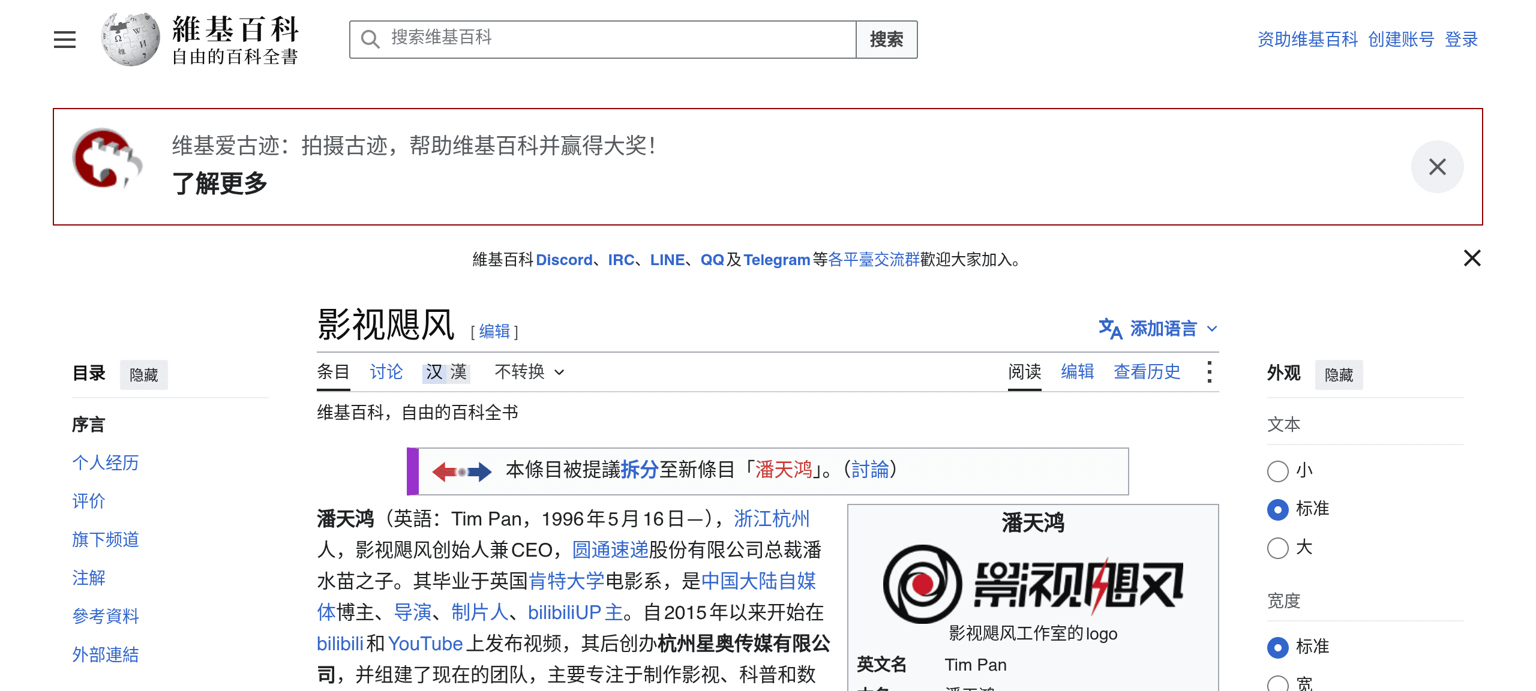Click the 创建账号 link
Screen dimensions: 1536x691
click(1401, 40)
